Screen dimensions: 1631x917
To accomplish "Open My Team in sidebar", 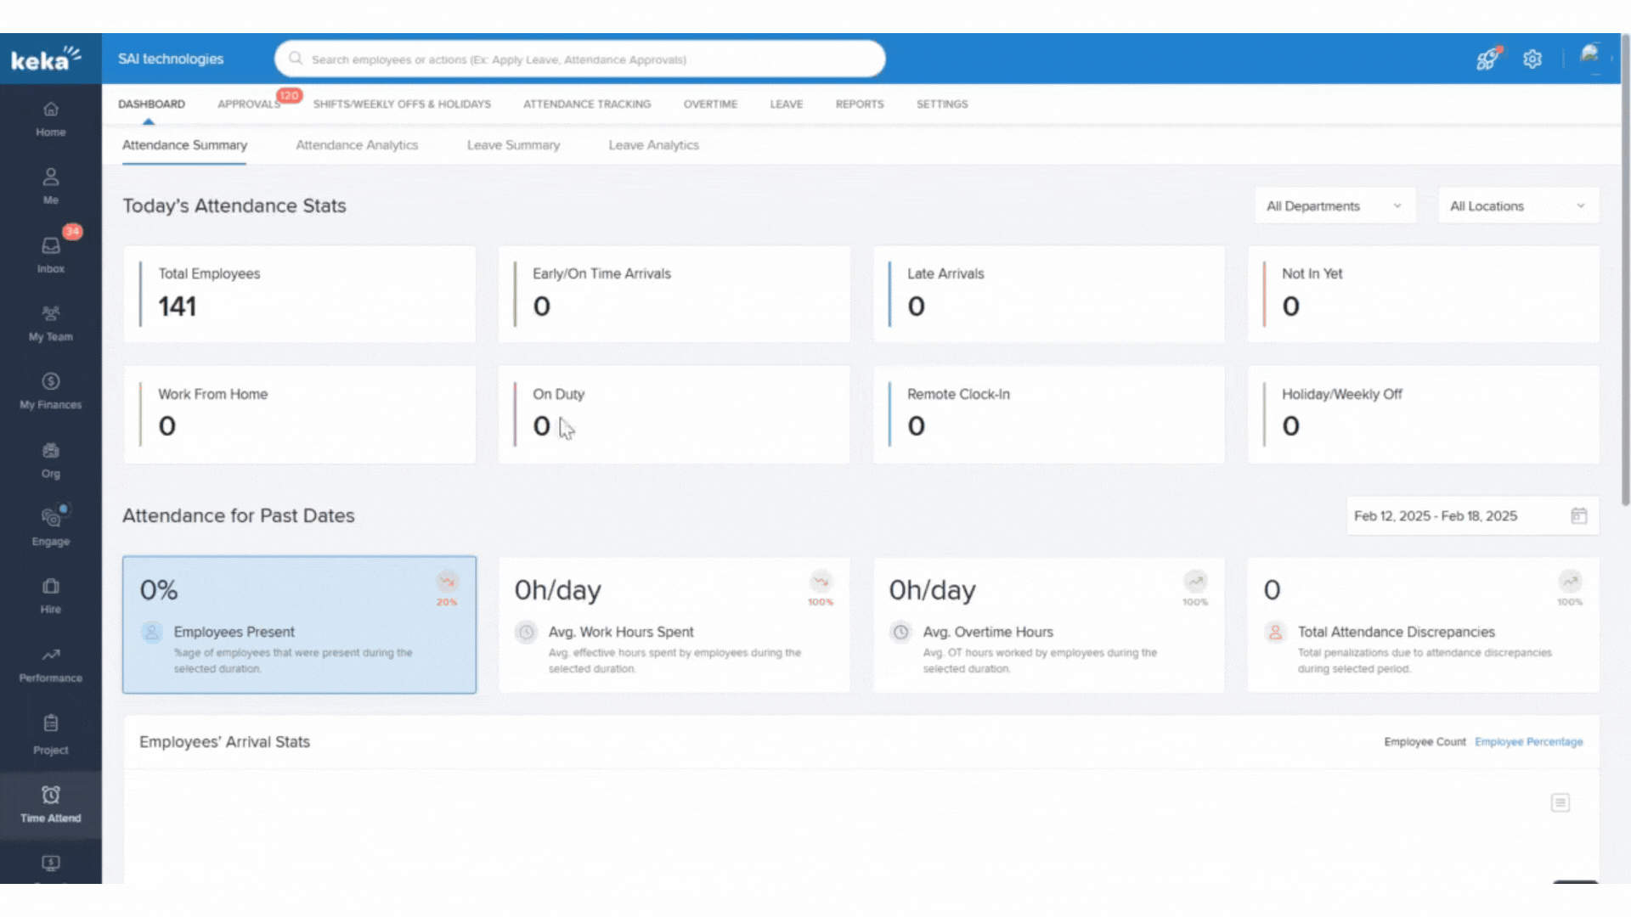I will point(51,322).
